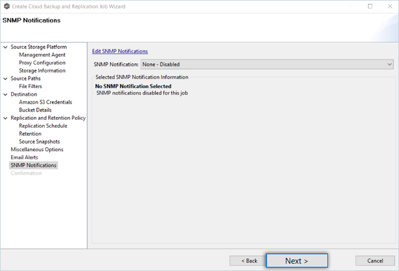Collapse the Destination tree node
The width and height of the screenshot is (399, 271).
click(6, 95)
